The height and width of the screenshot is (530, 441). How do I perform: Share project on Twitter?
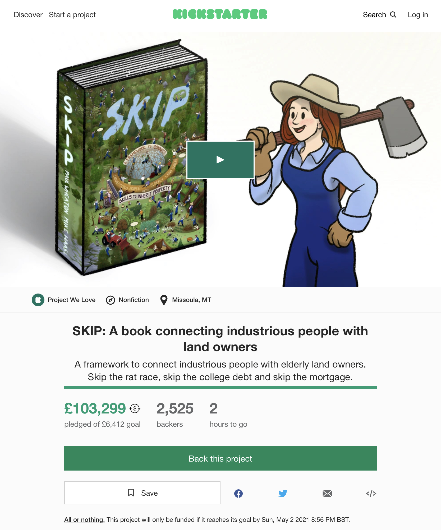pos(283,493)
